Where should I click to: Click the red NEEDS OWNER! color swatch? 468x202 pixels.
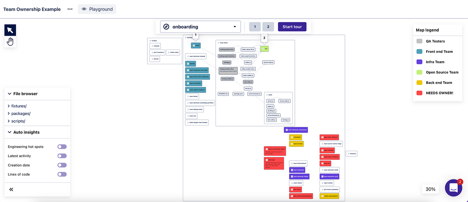coord(419,93)
